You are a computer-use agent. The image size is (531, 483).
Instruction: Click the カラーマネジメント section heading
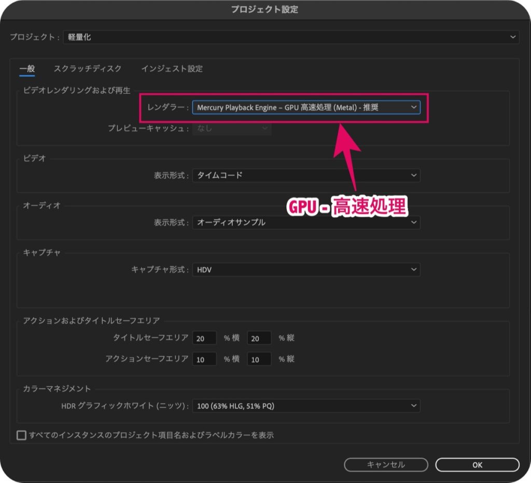[x=57, y=389]
